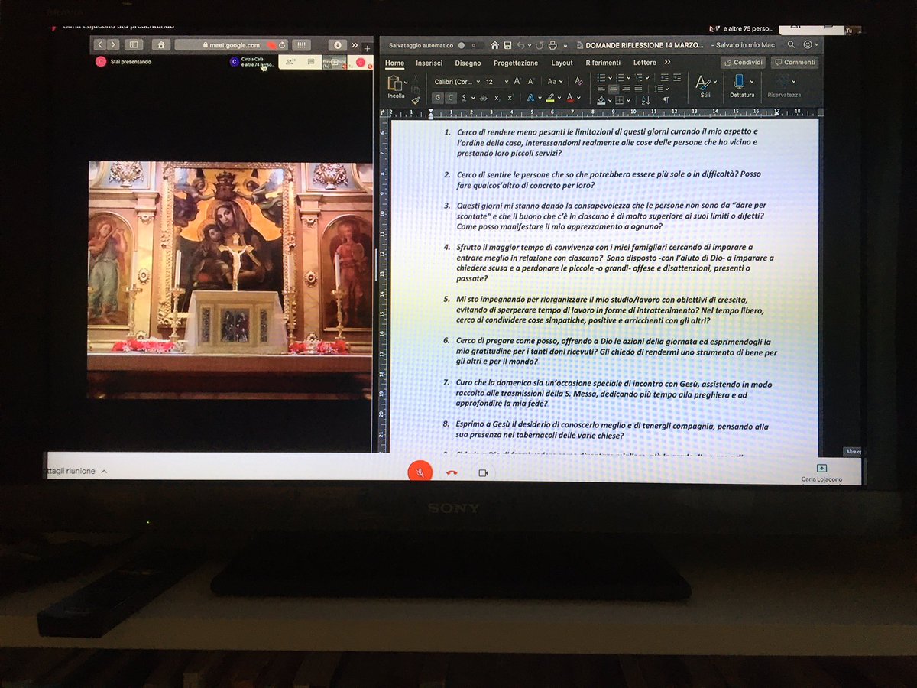Open the Meet people panel

click(290, 61)
